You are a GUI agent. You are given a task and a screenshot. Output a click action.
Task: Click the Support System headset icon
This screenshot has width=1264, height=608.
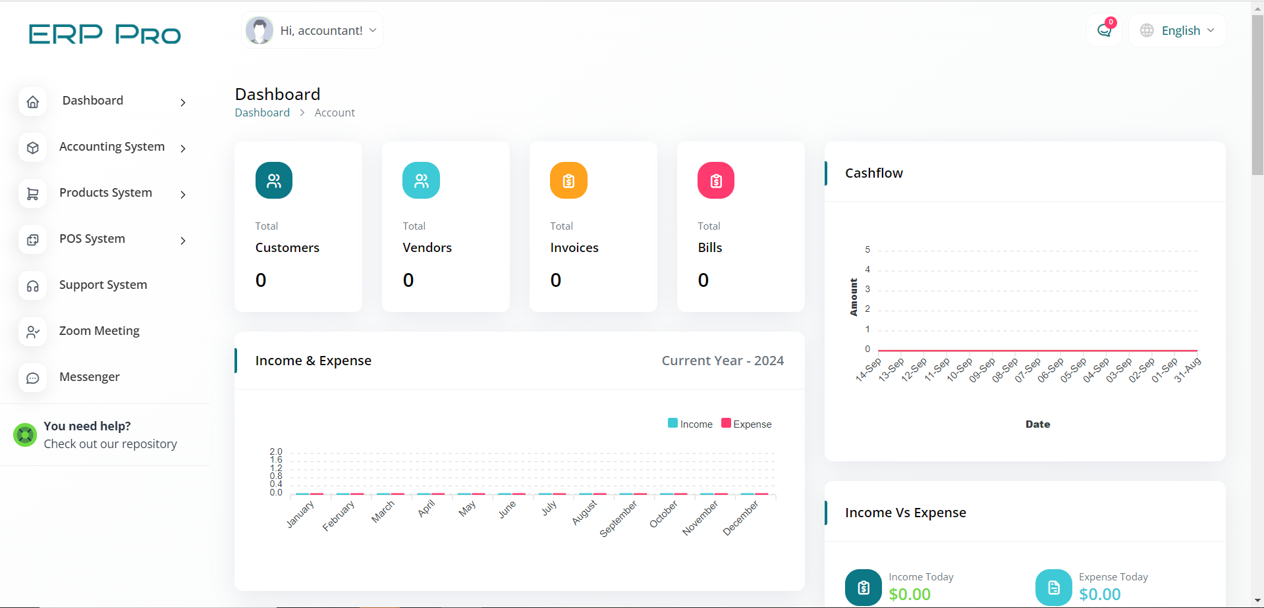(32, 286)
